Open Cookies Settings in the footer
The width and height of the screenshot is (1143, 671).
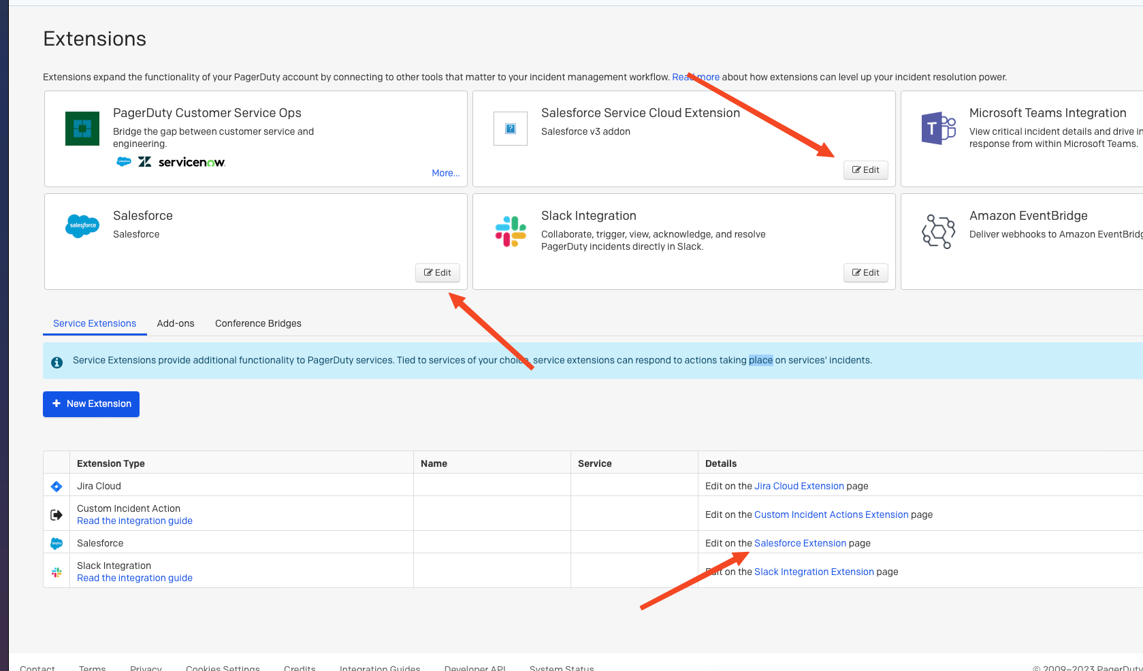click(x=223, y=668)
